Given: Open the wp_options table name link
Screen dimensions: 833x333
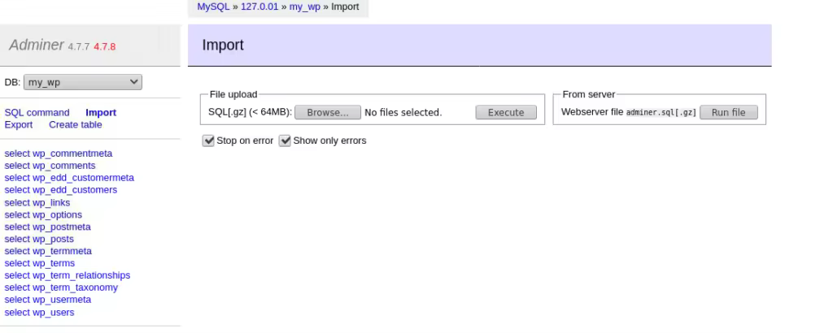Looking at the screenshot, I should (58, 214).
